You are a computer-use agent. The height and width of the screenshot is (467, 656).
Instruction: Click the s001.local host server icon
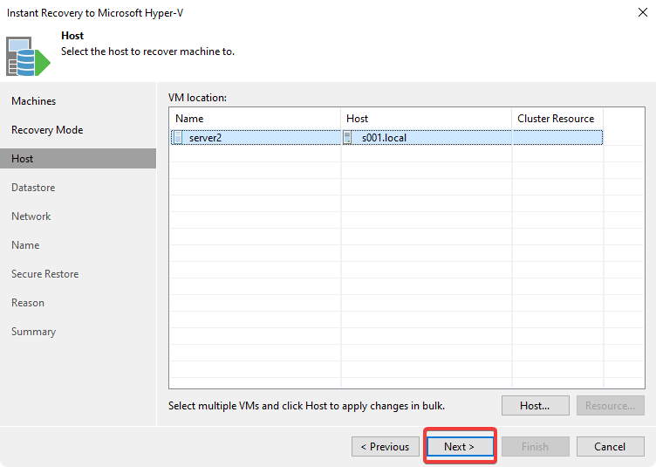tap(347, 137)
